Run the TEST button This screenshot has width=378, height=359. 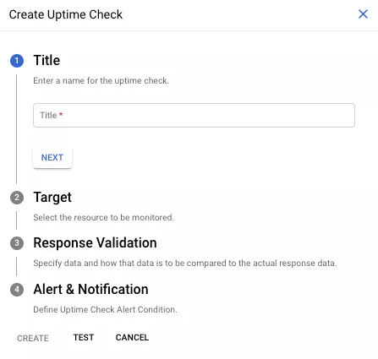[84, 337]
